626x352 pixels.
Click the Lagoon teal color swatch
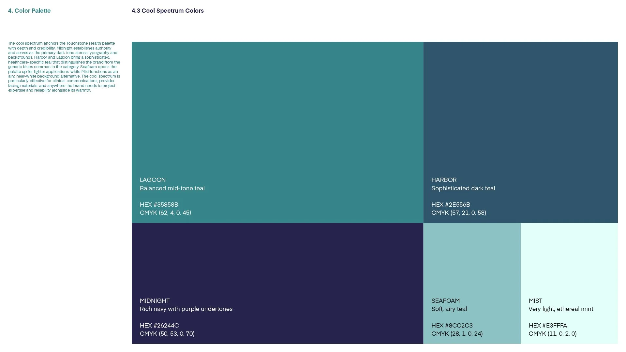pos(277,108)
